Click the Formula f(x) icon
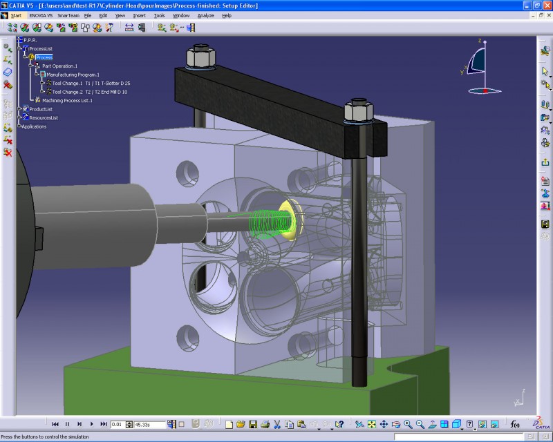This screenshot has height=442, width=553. click(x=515, y=424)
